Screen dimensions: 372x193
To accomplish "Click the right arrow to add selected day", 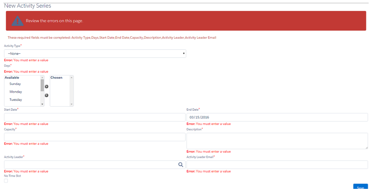I will click(47, 87).
